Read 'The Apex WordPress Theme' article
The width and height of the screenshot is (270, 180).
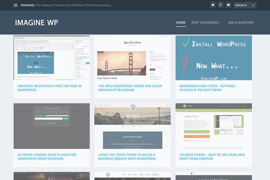pyautogui.click(x=130, y=88)
